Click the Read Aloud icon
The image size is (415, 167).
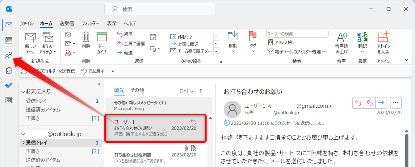pyautogui.click(x=342, y=43)
